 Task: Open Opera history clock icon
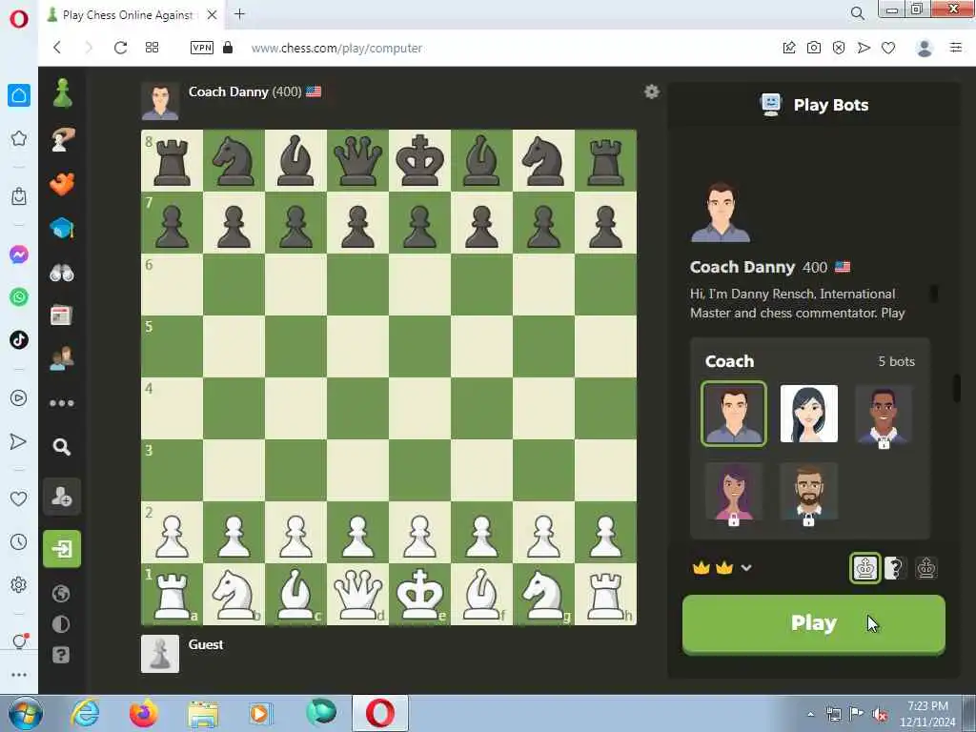coord(19,542)
